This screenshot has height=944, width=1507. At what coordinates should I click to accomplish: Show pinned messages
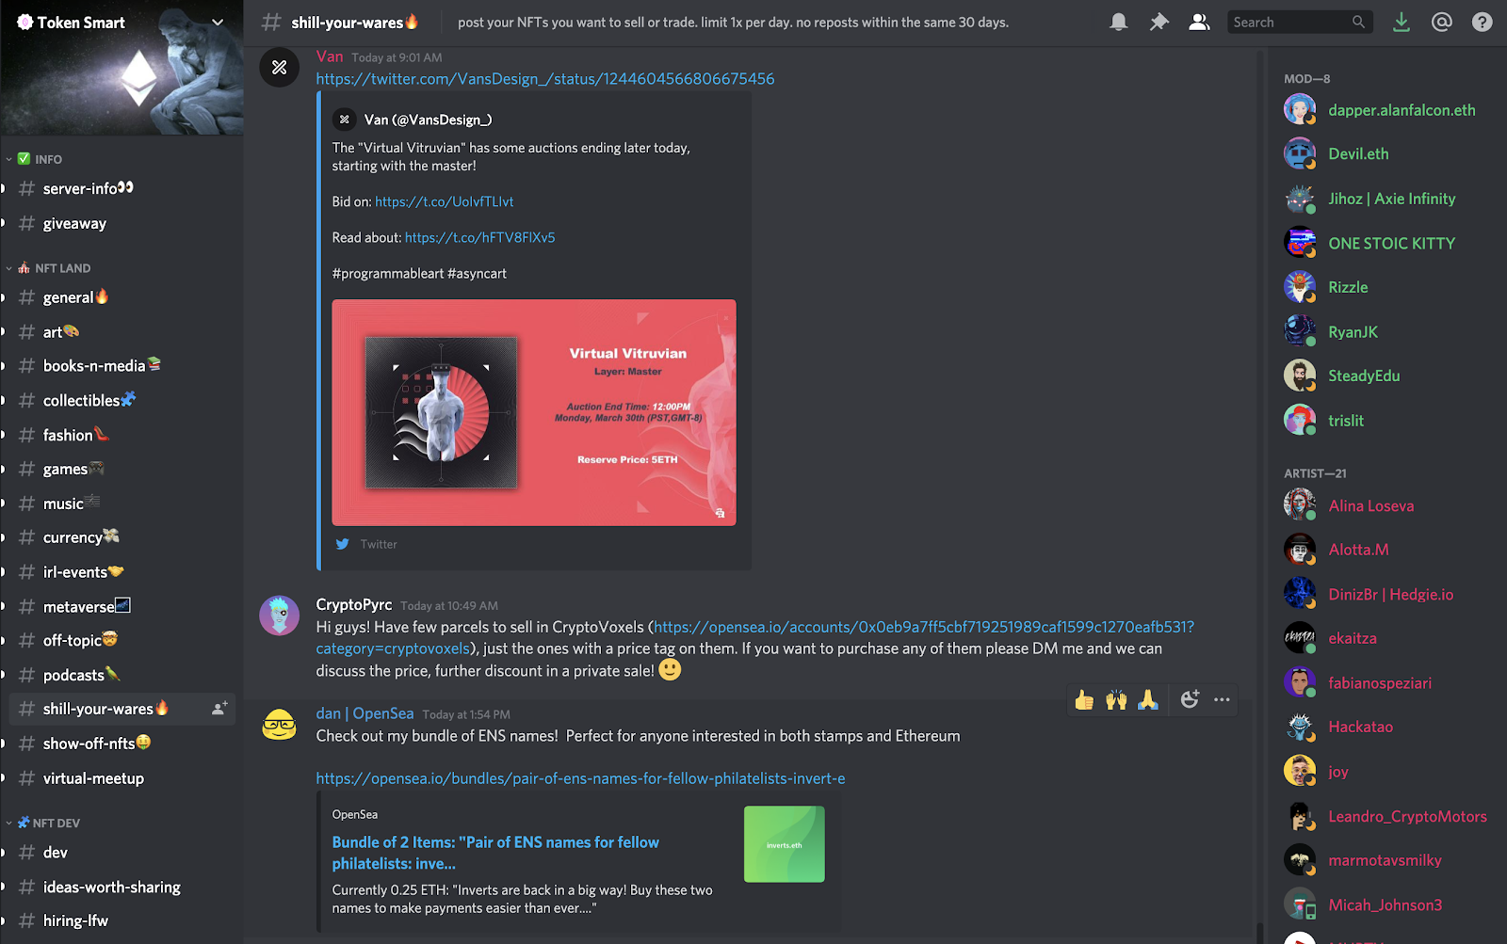pos(1159,22)
